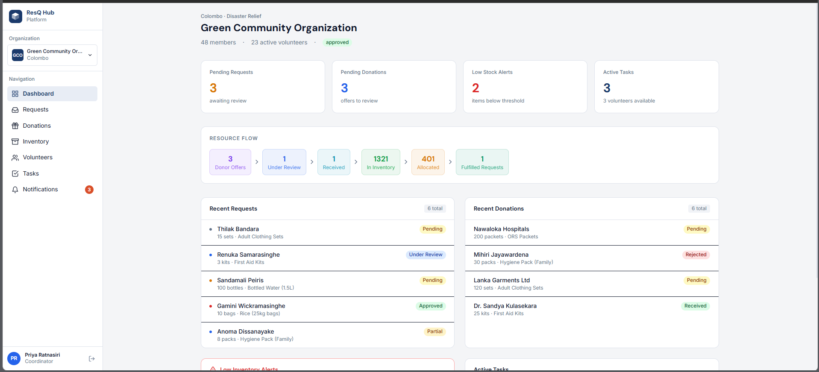This screenshot has height=372, width=819.
Task: Open the Nawaloka Hospitals donation row
Action: [x=592, y=233]
